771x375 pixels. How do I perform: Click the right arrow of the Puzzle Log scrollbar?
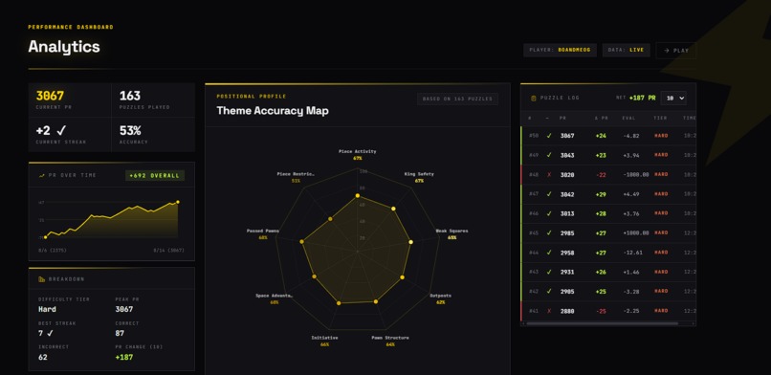coord(694,323)
